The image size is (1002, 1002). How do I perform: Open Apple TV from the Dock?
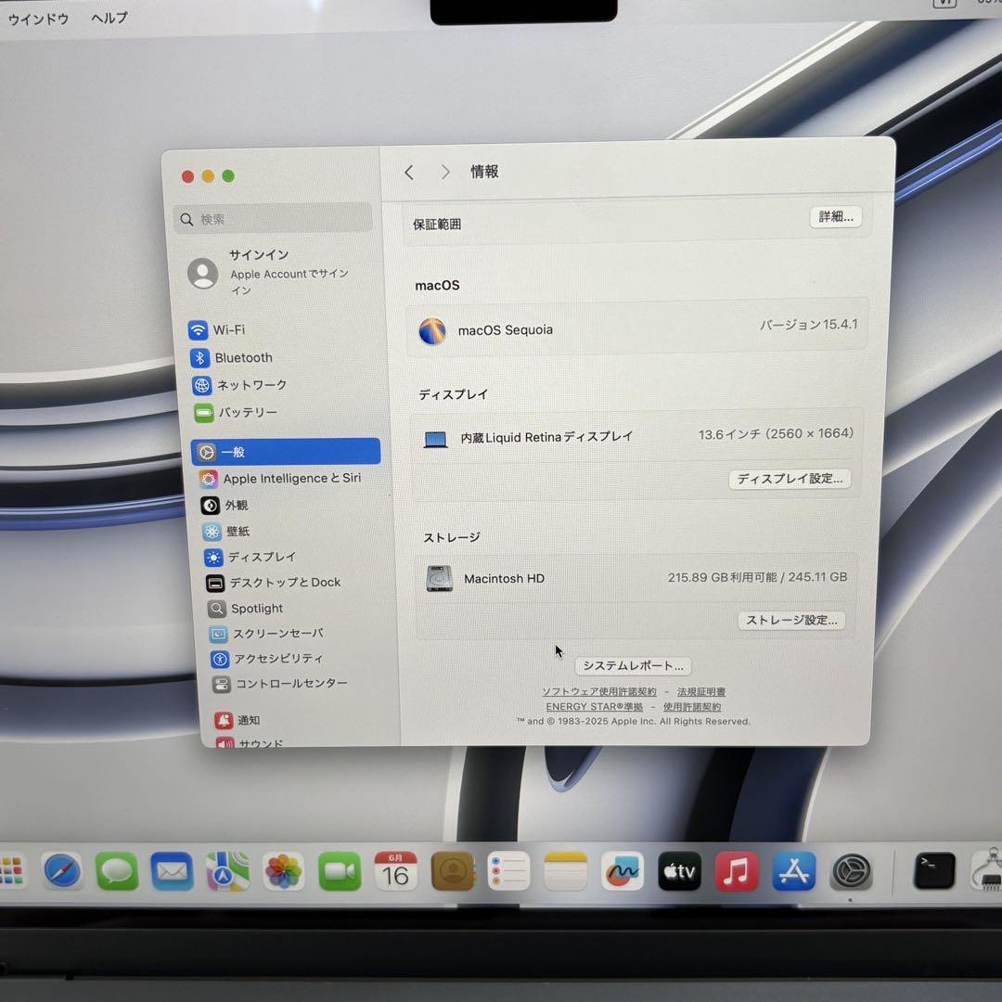pyautogui.click(x=679, y=871)
